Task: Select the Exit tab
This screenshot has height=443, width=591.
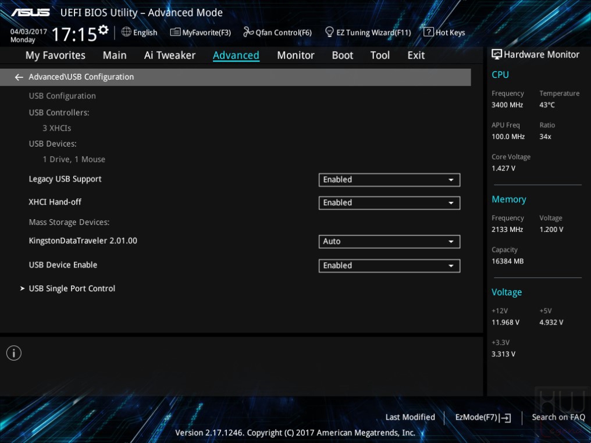Action: click(416, 55)
